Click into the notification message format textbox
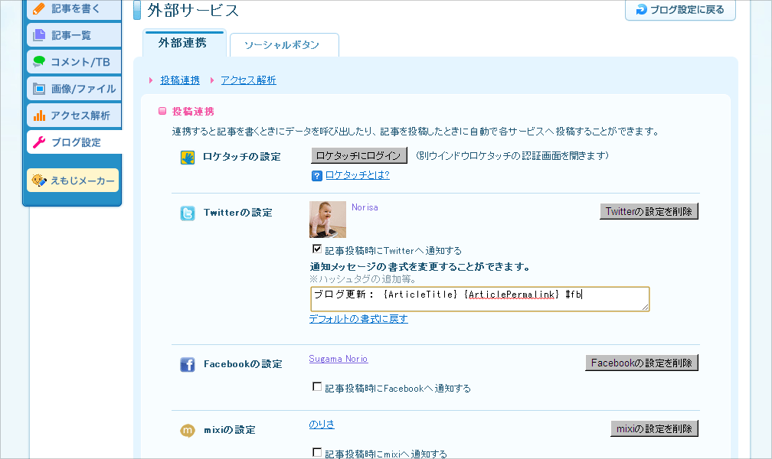 480,299
